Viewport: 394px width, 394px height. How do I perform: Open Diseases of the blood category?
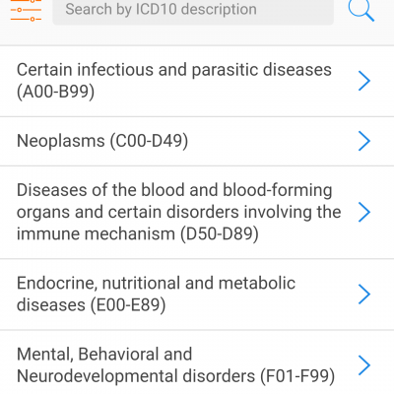click(x=197, y=213)
